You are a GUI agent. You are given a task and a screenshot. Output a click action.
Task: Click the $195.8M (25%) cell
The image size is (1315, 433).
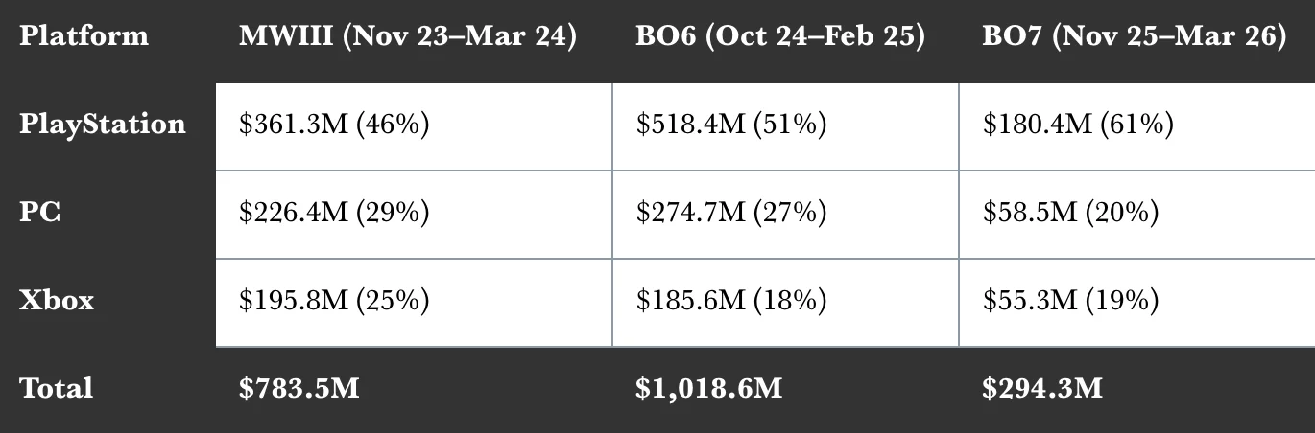coord(334,300)
